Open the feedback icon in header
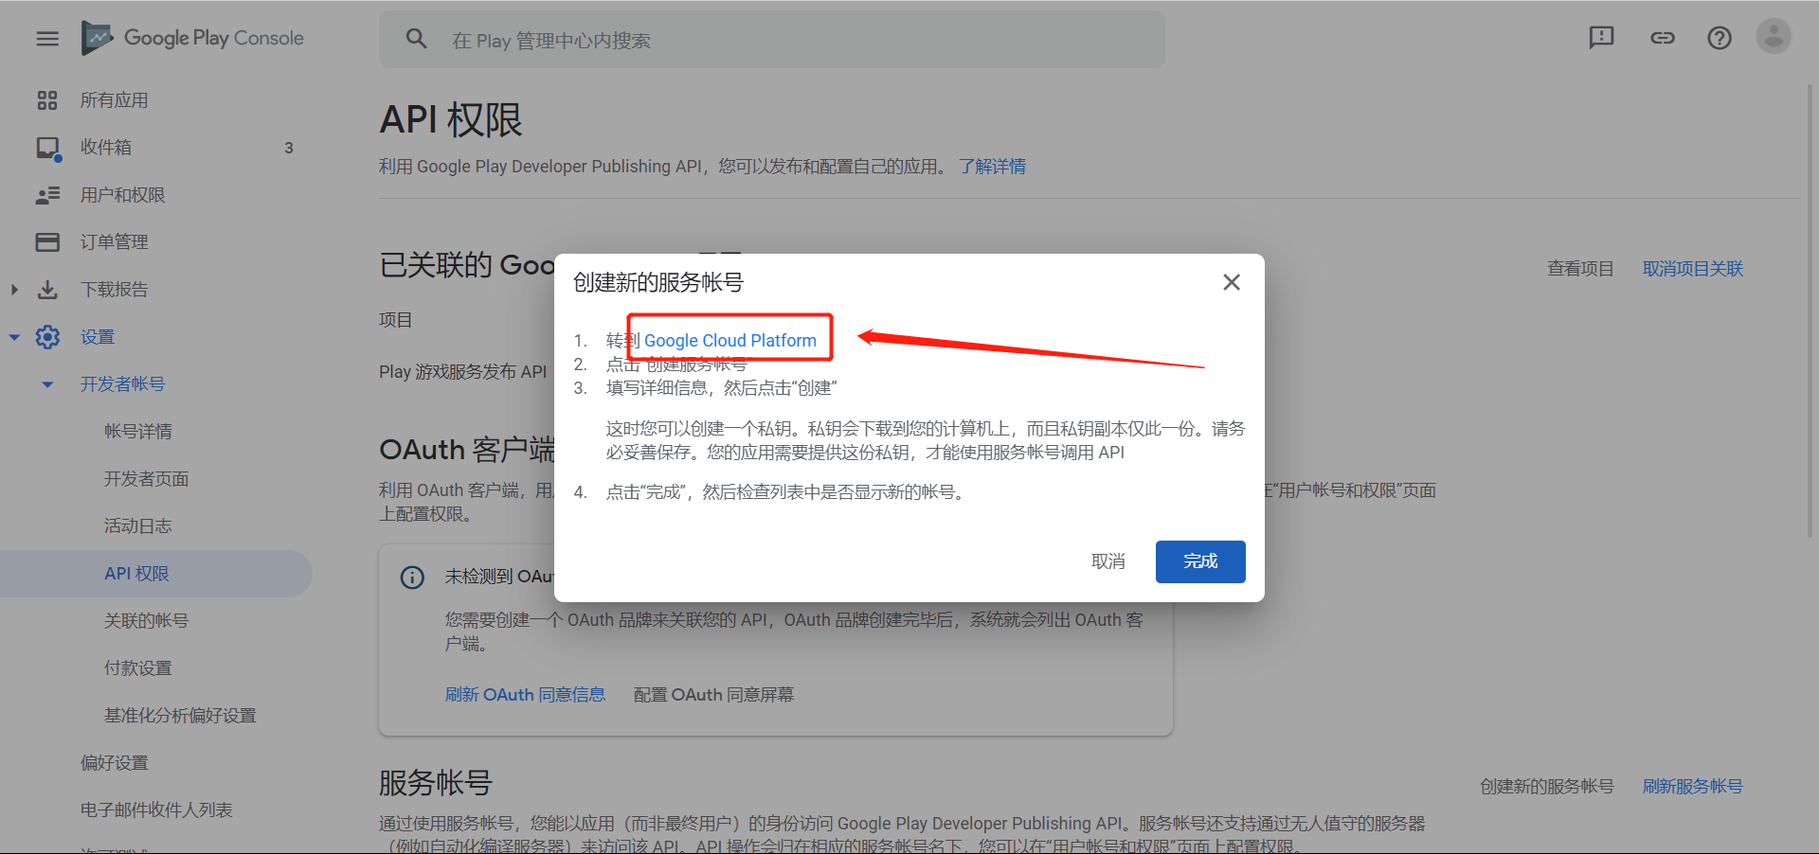This screenshot has height=854, width=1819. (1601, 38)
